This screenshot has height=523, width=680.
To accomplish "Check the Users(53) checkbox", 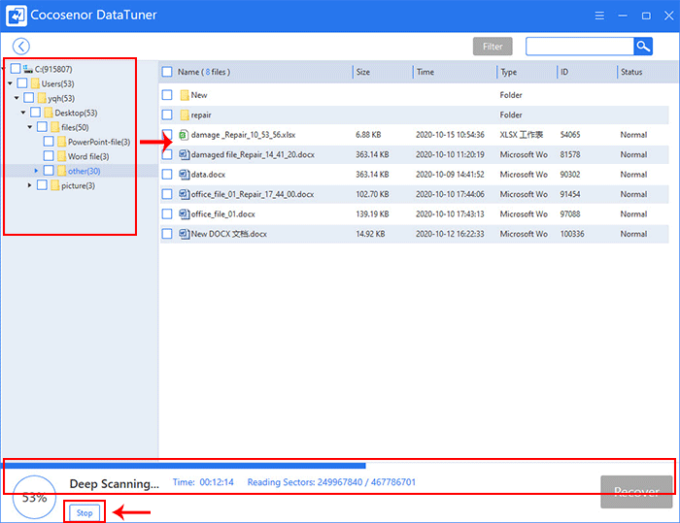I will pyautogui.click(x=22, y=83).
